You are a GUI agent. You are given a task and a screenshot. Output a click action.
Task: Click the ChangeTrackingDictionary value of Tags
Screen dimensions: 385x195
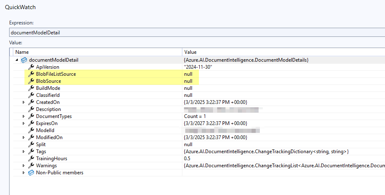click(266, 152)
